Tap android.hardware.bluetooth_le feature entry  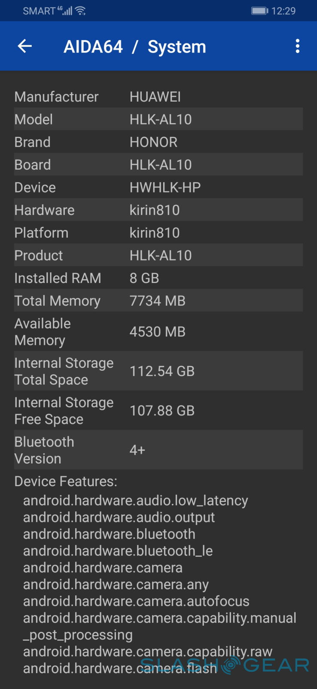[118, 551]
